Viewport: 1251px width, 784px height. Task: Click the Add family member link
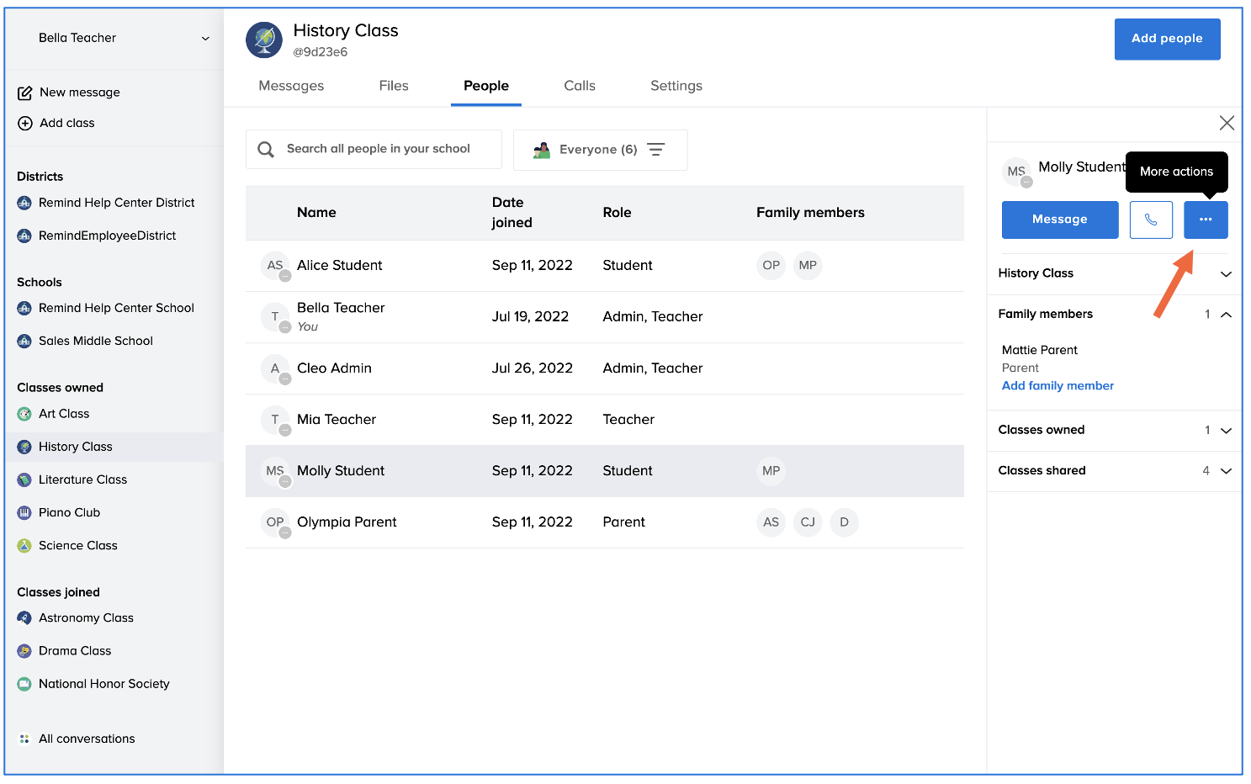coord(1057,386)
